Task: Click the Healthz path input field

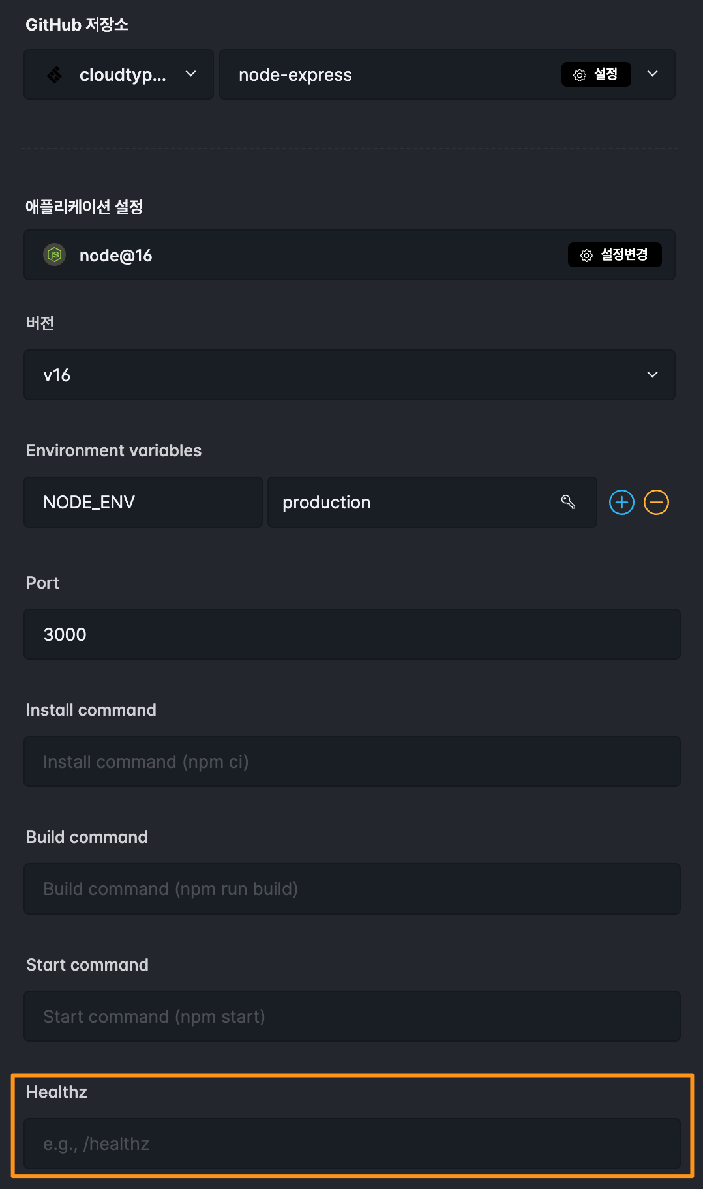Action: pos(351,1143)
